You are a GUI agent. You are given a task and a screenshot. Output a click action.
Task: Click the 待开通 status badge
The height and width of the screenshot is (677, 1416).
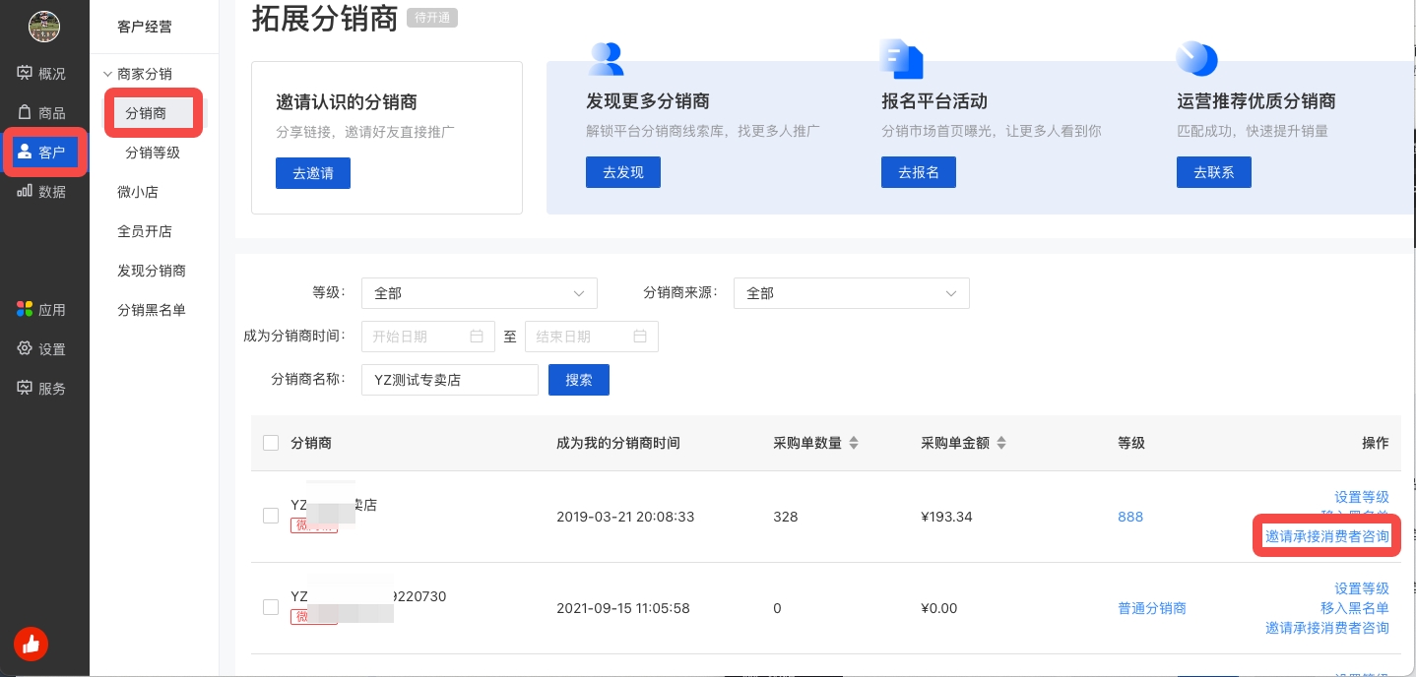click(431, 18)
